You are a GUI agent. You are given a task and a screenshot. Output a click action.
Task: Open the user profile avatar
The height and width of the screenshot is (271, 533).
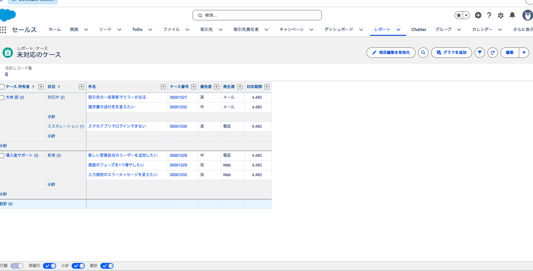pyautogui.click(x=528, y=15)
